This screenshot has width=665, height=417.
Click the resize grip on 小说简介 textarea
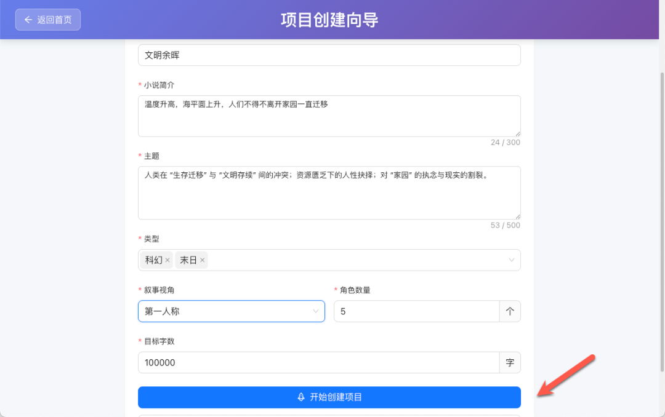click(517, 133)
